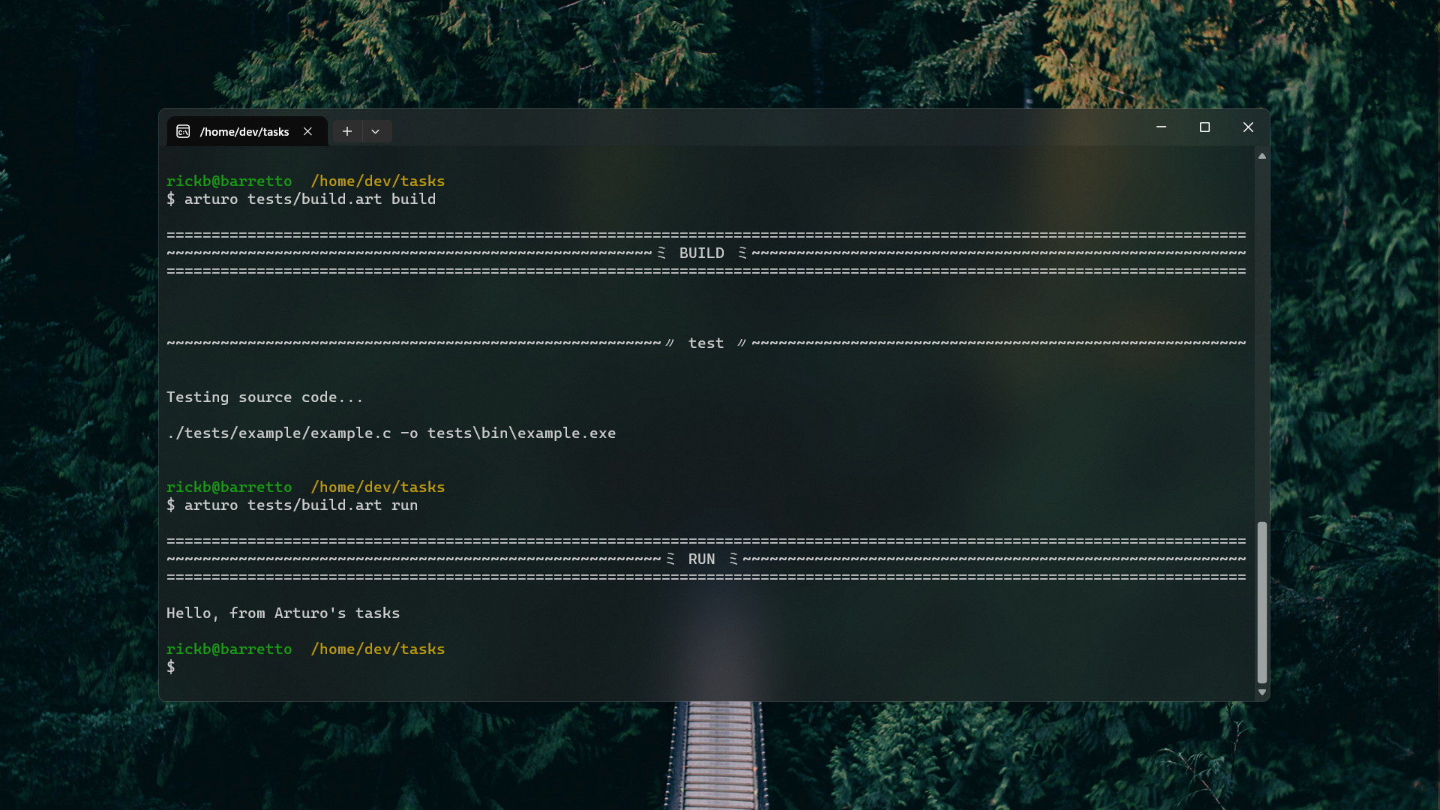Image resolution: width=1440 pixels, height=810 pixels.
Task: Click the scrollbar up arrow
Action: click(1262, 156)
